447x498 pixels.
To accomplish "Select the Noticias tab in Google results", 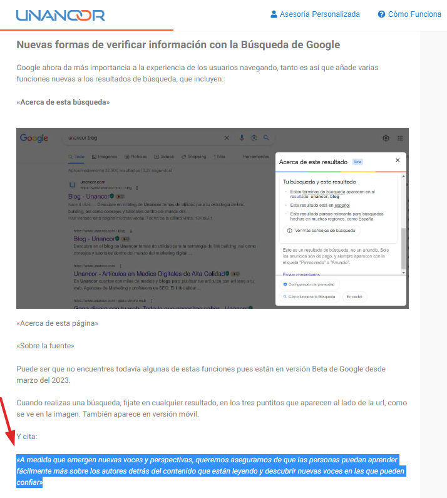I will [136, 157].
